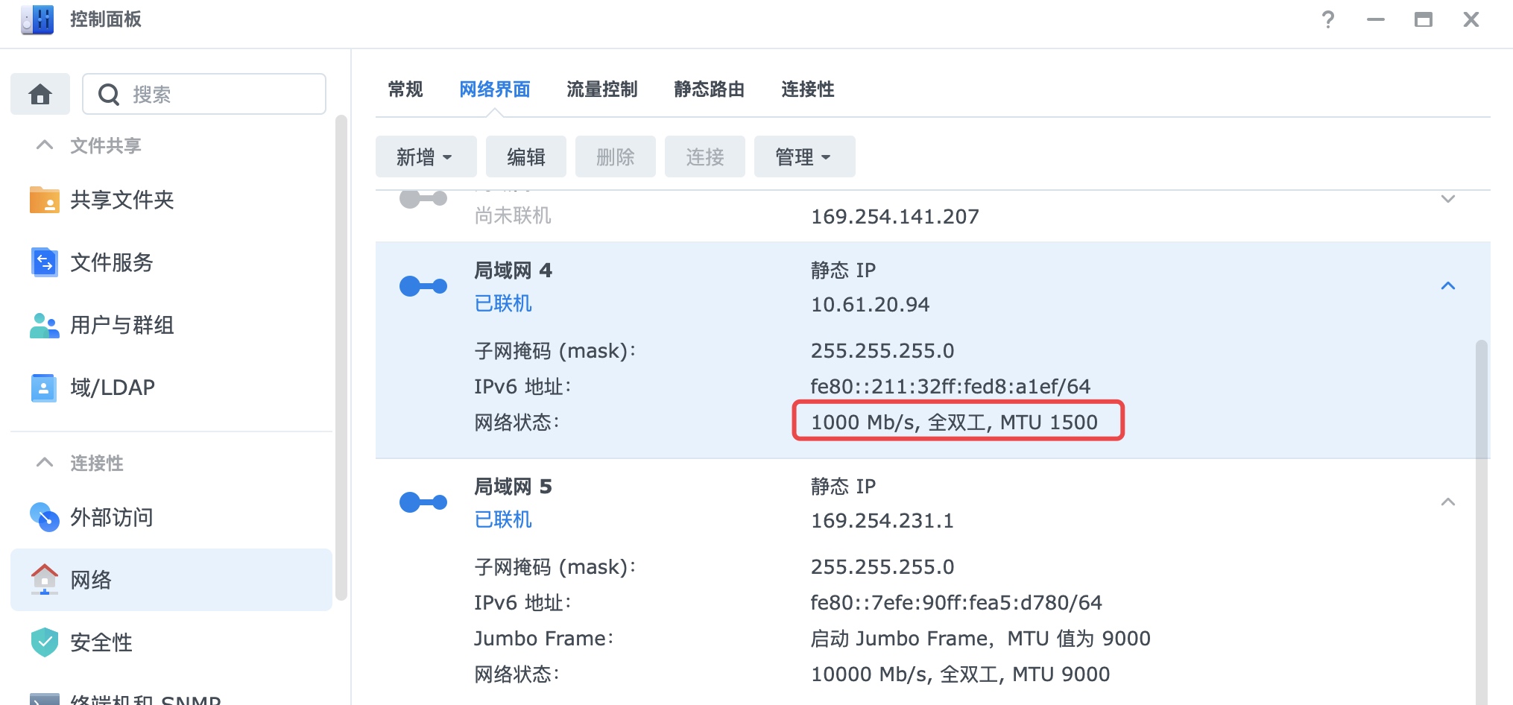This screenshot has height=705, width=1513.
Task: Open User & Group (用户与群组) settings
Action: pyautogui.click(x=121, y=325)
